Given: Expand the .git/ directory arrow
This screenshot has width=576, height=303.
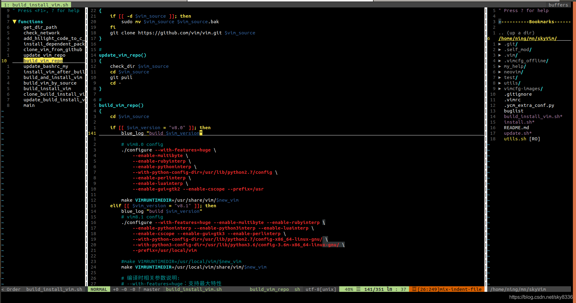Looking at the screenshot, I should point(500,44).
